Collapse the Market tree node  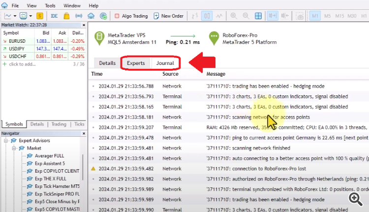click(14, 148)
